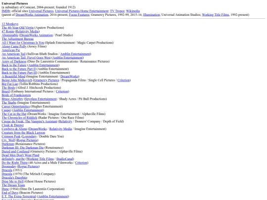Image resolution: width=267 pixels, height=200 pixels.
Task: Open the definitely, maybe link
Action: [13, 159]
